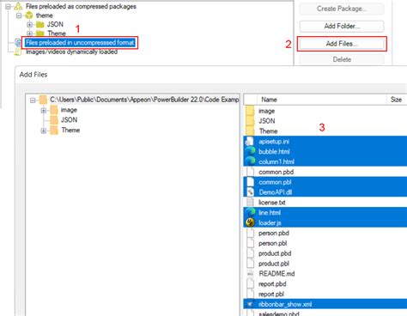
Task: Select 'Files preloaded as compressed packages' node
Action: [x=81, y=6]
